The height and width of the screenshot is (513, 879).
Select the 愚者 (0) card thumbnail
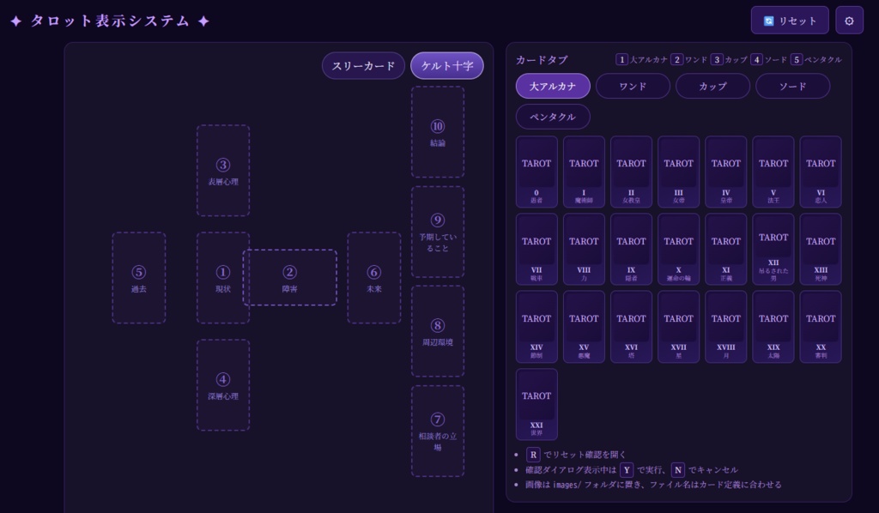[x=536, y=172]
